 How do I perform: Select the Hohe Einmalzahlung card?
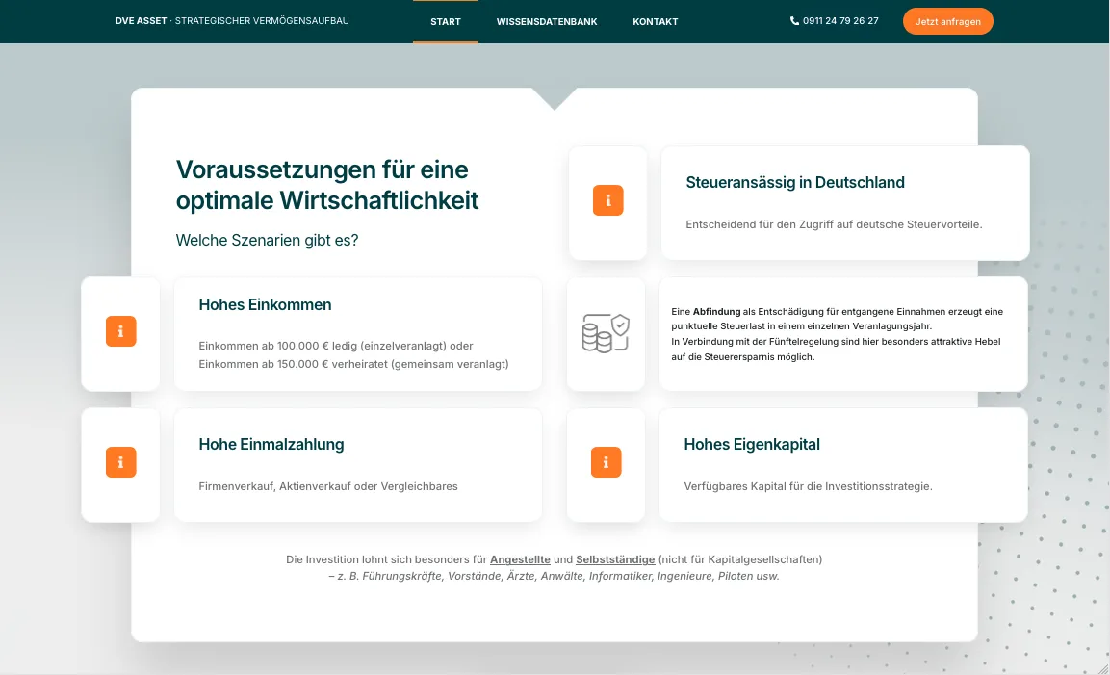[x=358, y=465]
